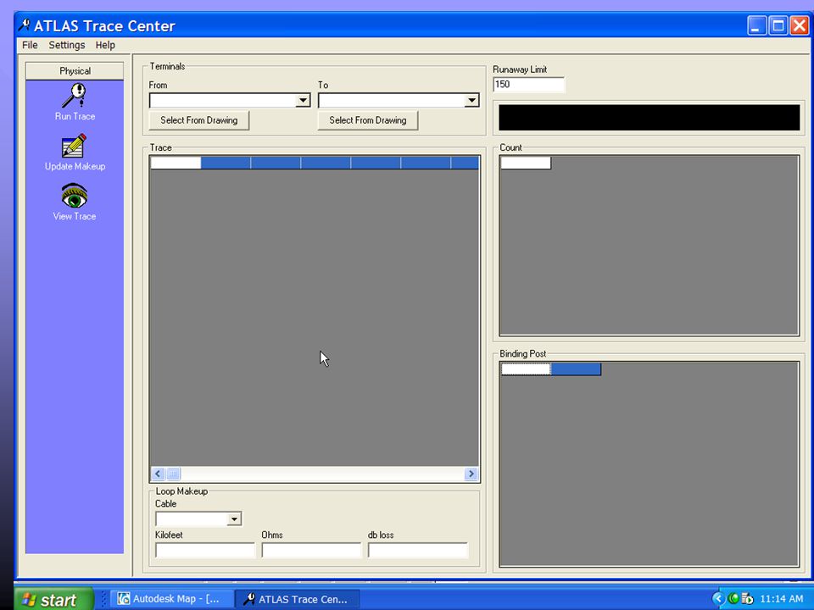
Task: Open Update Makeup with the notepad icon
Action: [74, 146]
